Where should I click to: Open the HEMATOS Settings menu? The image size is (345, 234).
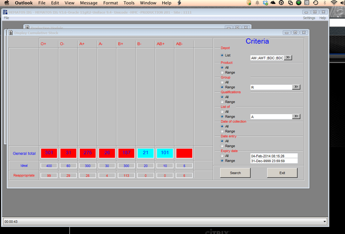pos(309,18)
